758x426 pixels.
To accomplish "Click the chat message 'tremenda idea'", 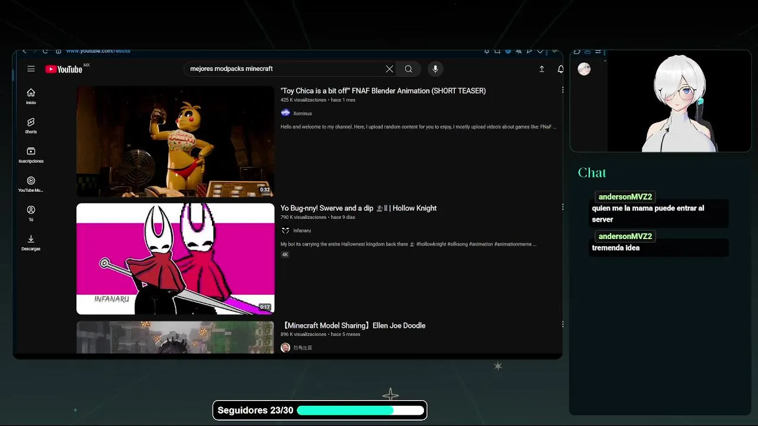I will pyautogui.click(x=616, y=248).
